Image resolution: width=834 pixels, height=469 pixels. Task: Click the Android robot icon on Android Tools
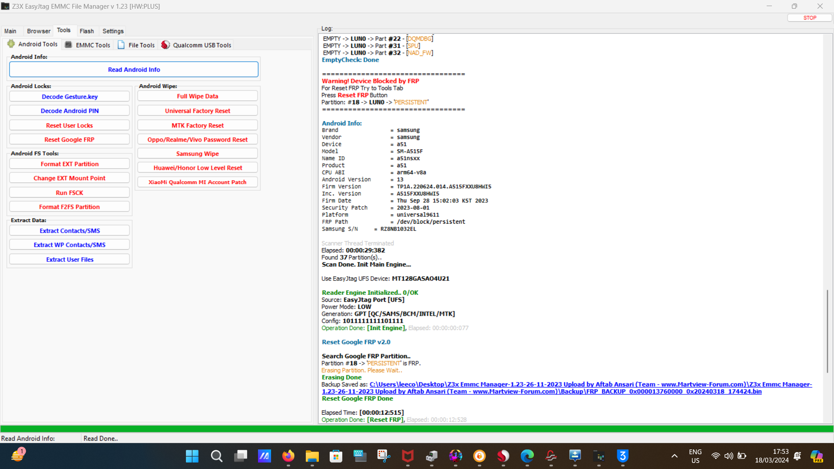(11, 44)
